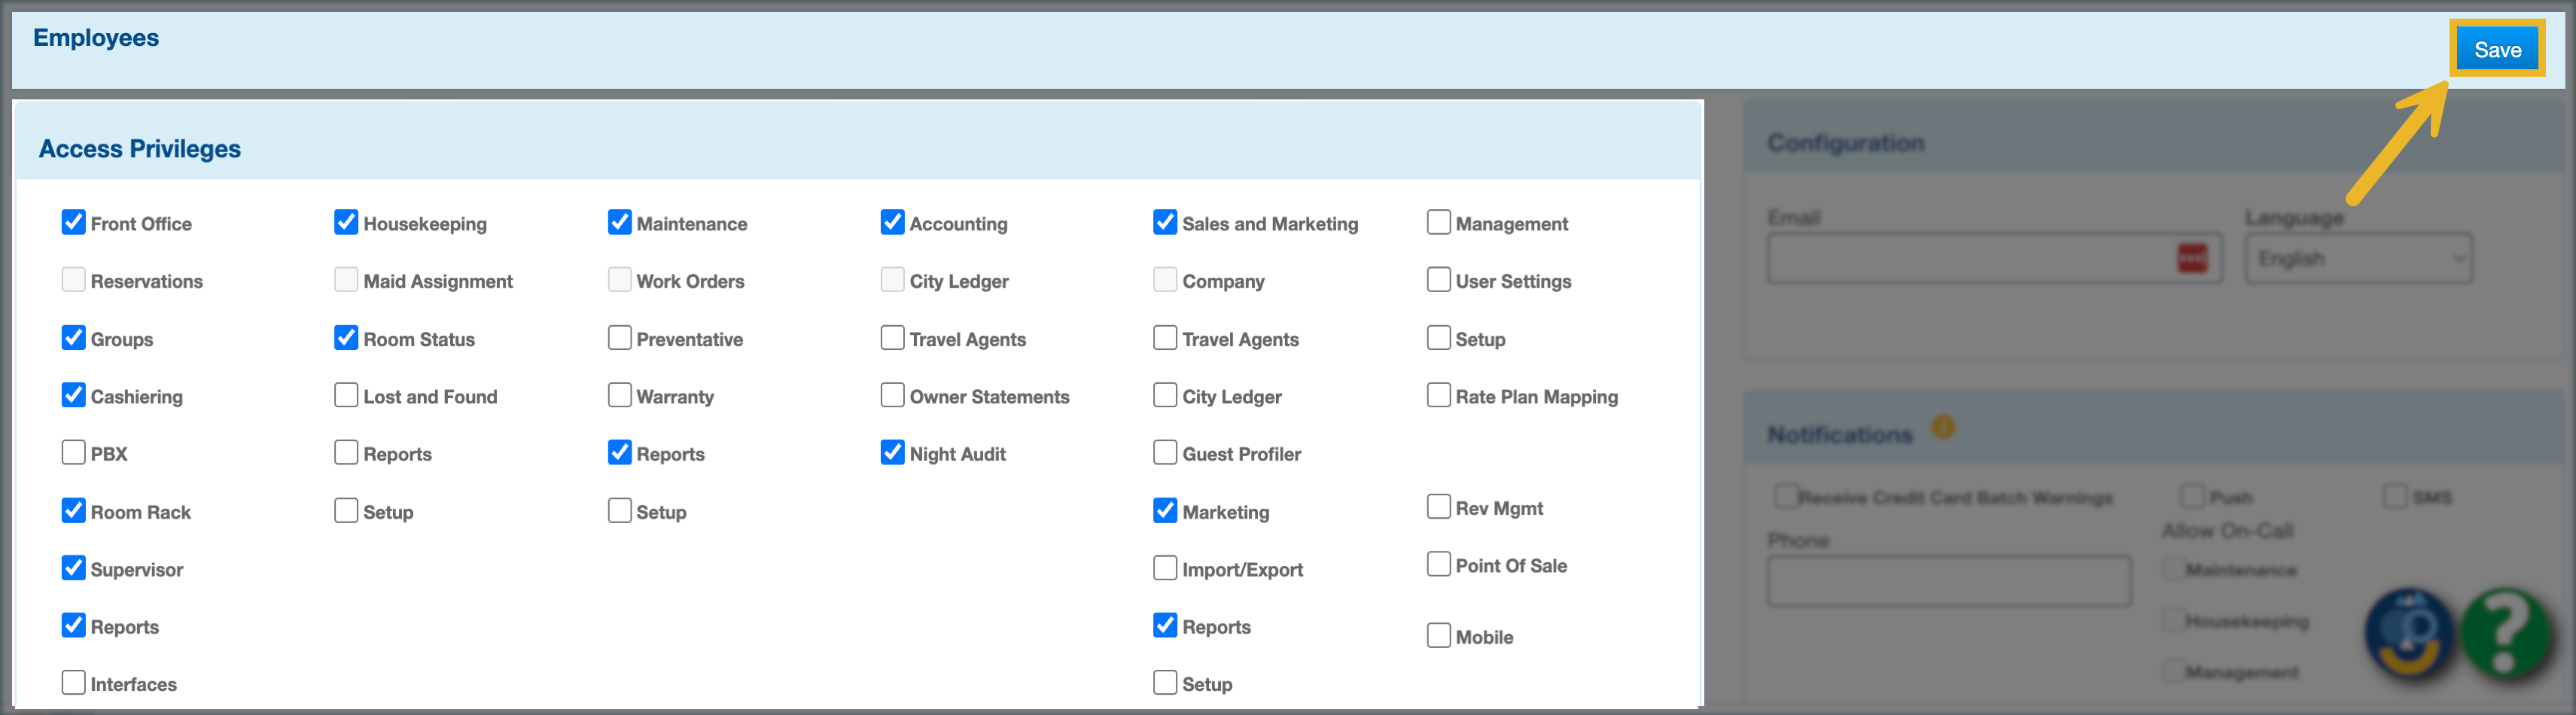Open the Language dropdown

click(2358, 259)
